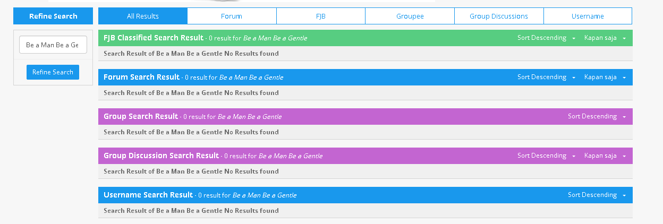Focus the search keyword input field
The image size is (663, 224).
click(53, 45)
